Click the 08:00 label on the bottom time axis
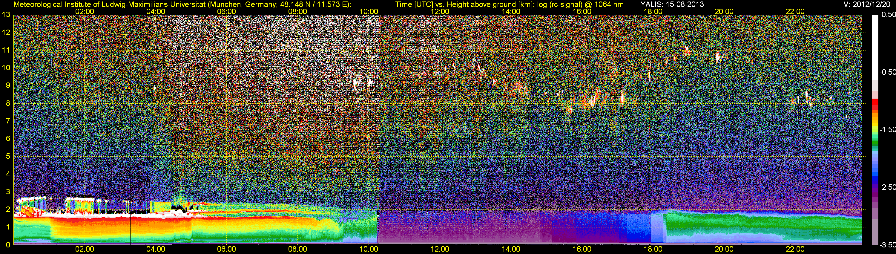The image size is (896, 254). pos(298,249)
